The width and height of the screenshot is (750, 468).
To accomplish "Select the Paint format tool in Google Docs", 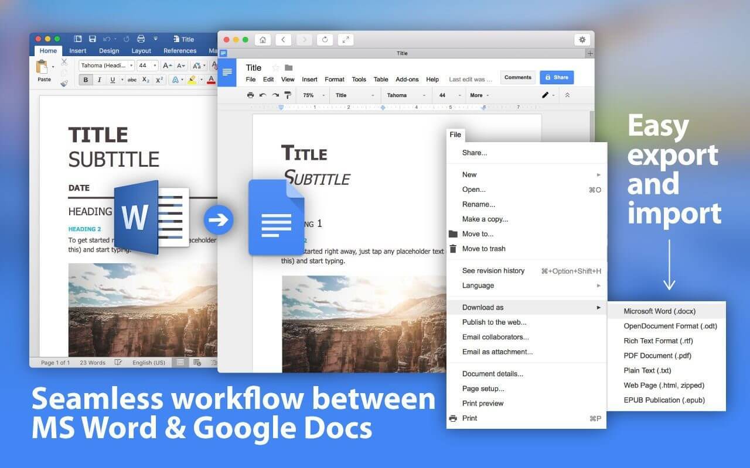I will click(288, 95).
